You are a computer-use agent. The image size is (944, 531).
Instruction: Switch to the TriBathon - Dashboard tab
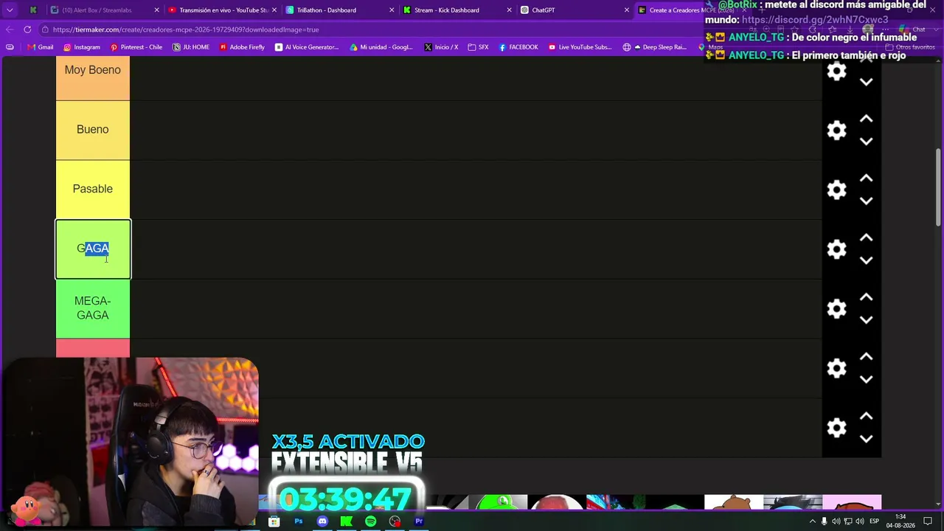tap(340, 10)
